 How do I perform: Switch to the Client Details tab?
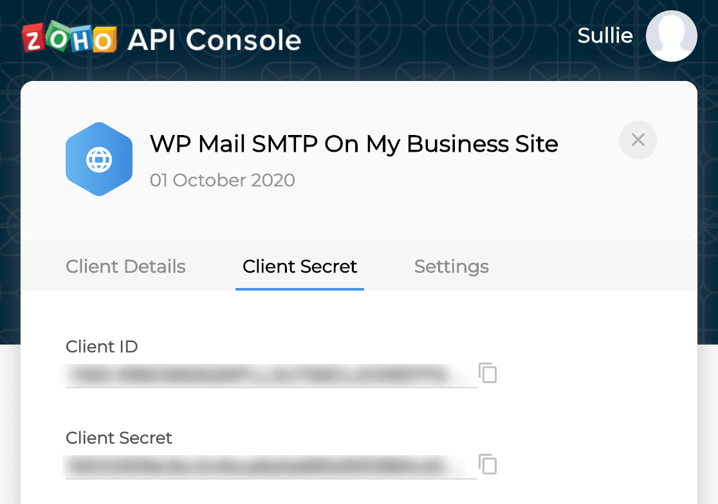125,266
